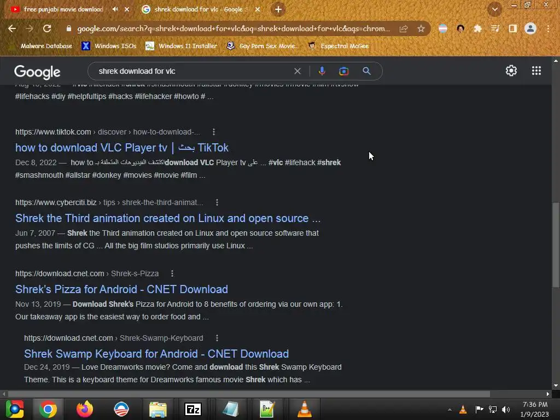Click the scroll down arrow
This screenshot has height=420, width=560.
[x=556, y=386]
